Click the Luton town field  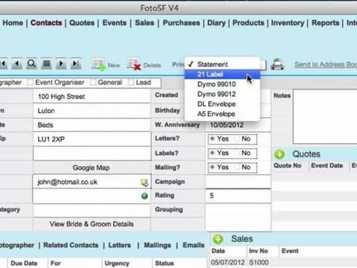pyautogui.click(x=91, y=111)
